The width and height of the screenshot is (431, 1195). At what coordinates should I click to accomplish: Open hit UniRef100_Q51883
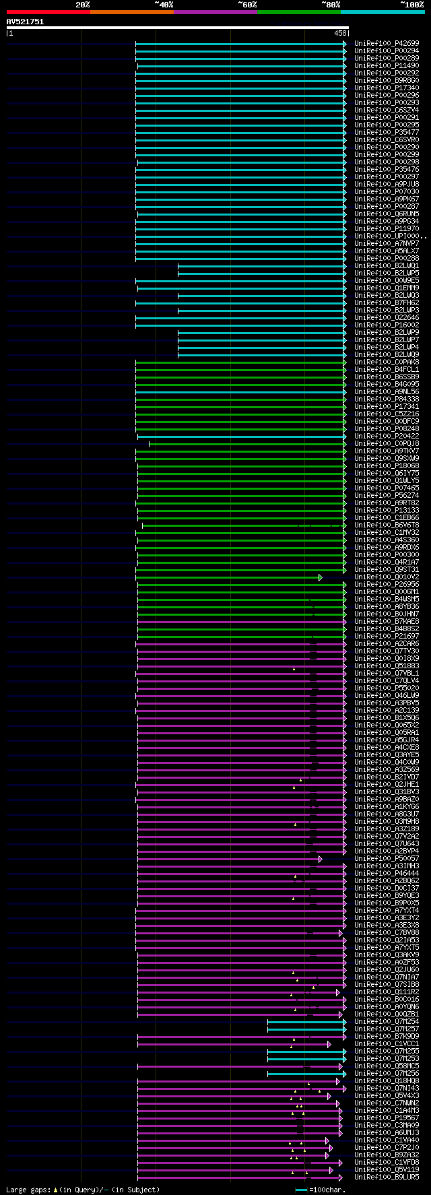387,666
